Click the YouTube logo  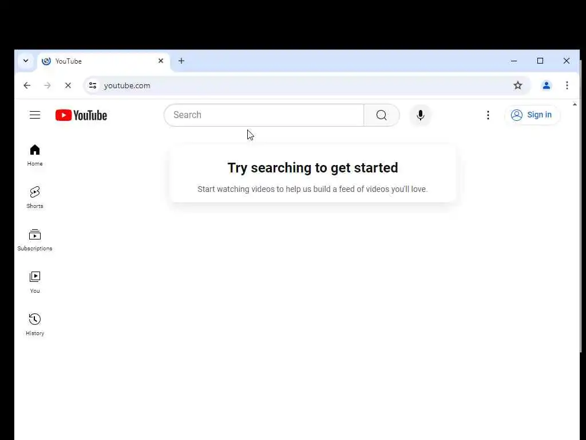(81, 115)
